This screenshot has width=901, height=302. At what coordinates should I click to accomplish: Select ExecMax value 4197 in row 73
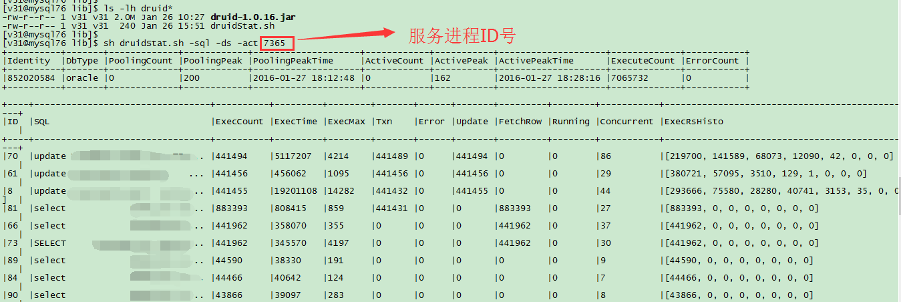[338, 243]
